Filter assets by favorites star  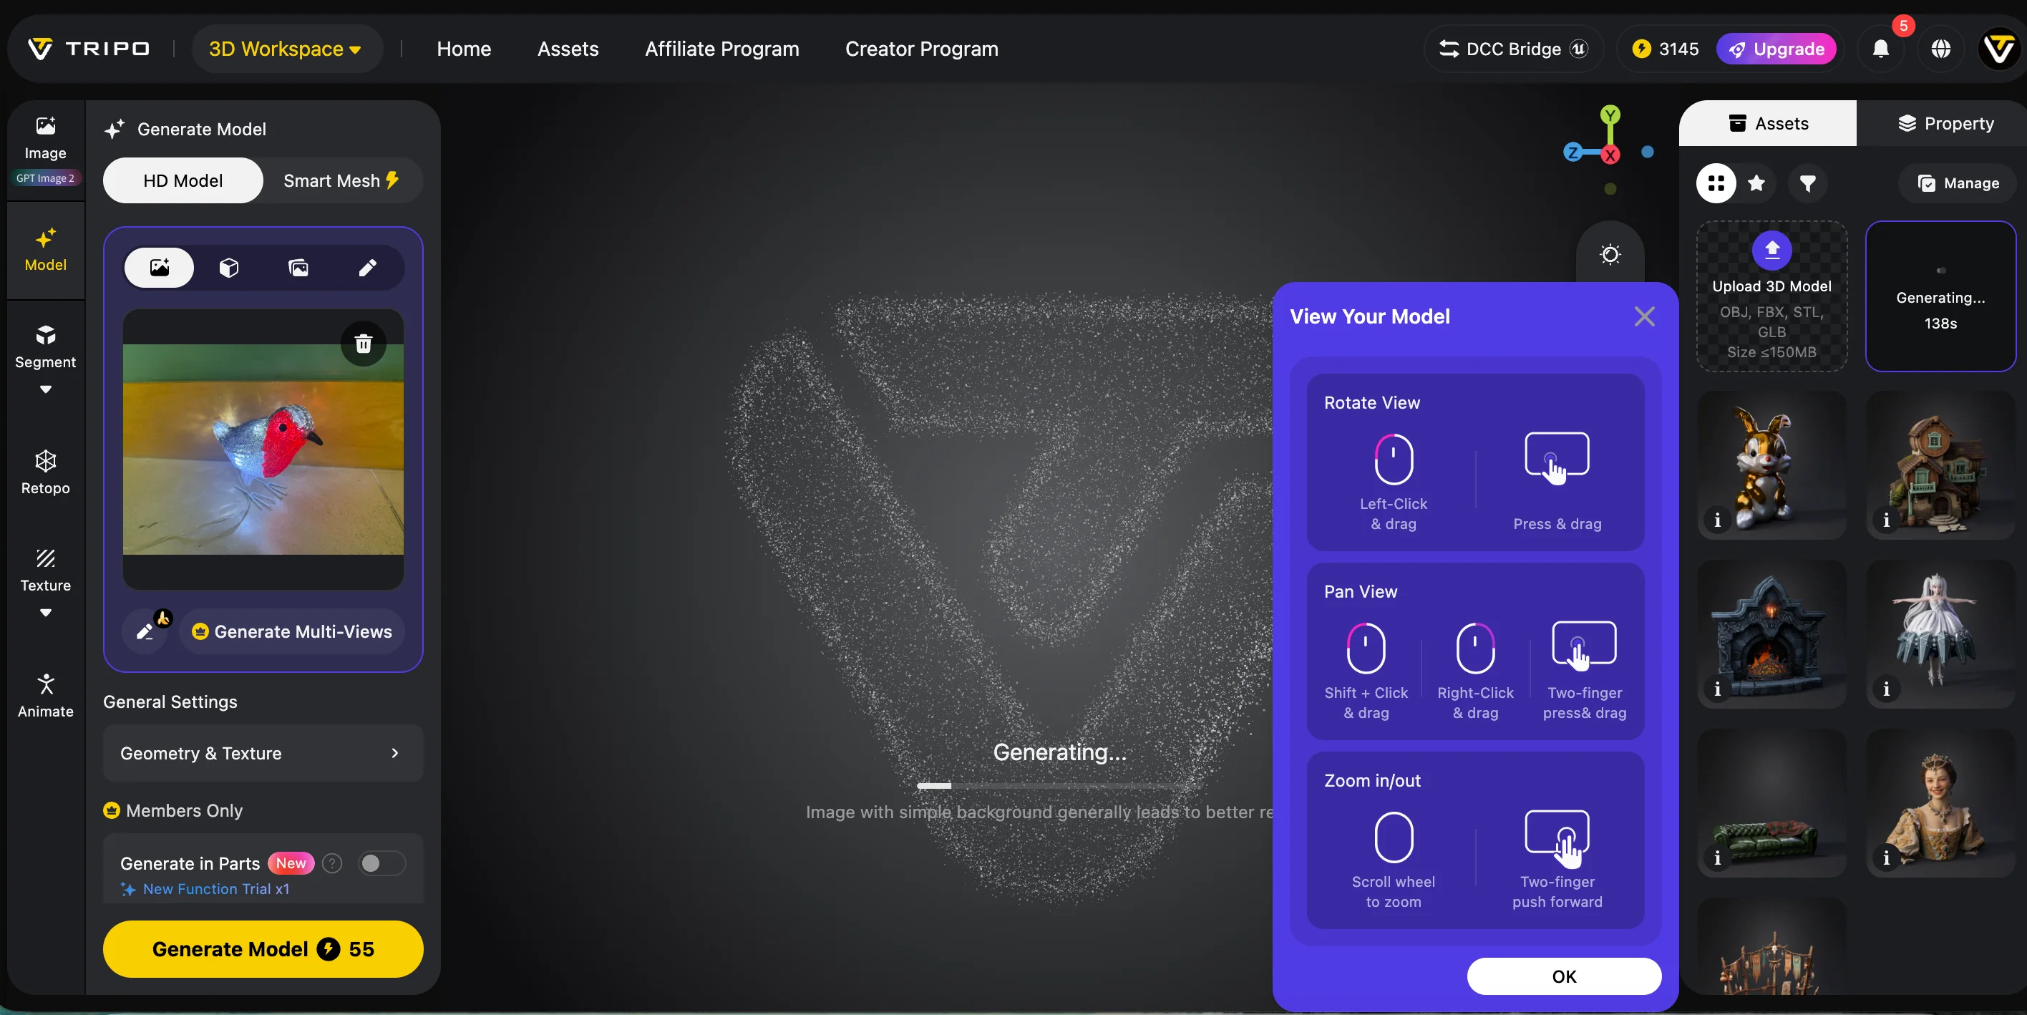(x=1756, y=183)
